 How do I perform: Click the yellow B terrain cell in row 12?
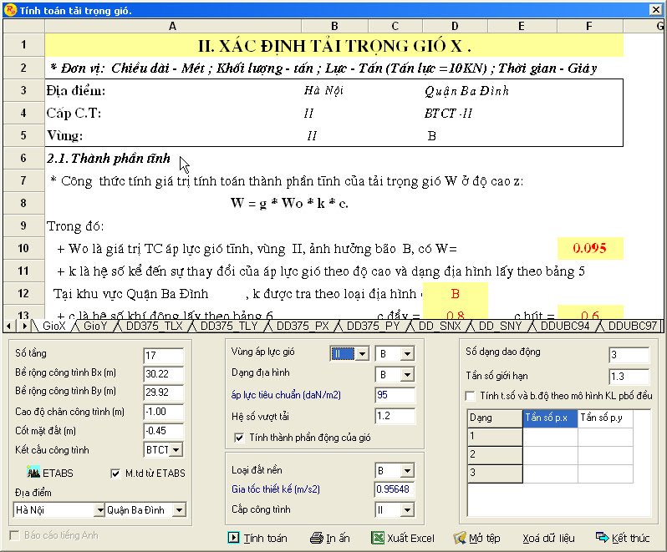(x=456, y=294)
